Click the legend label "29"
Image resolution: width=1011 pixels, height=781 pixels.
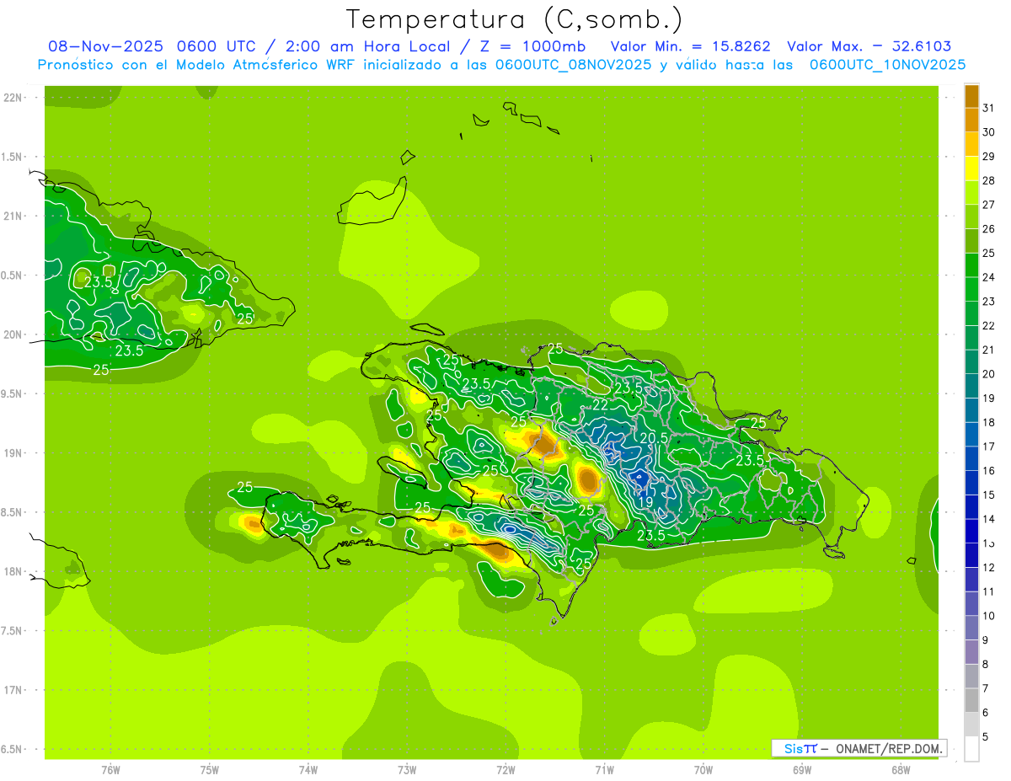[x=988, y=157]
